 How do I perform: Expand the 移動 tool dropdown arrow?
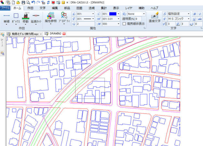pos(25,24)
